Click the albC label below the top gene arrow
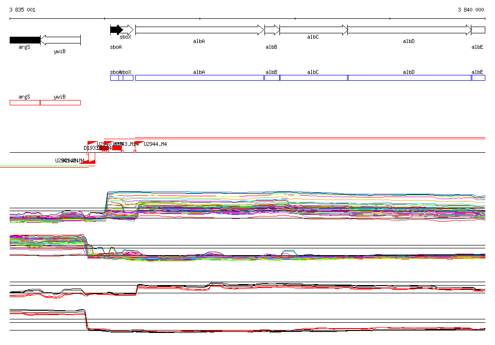The width and height of the screenshot is (495, 345). click(x=313, y=37)
